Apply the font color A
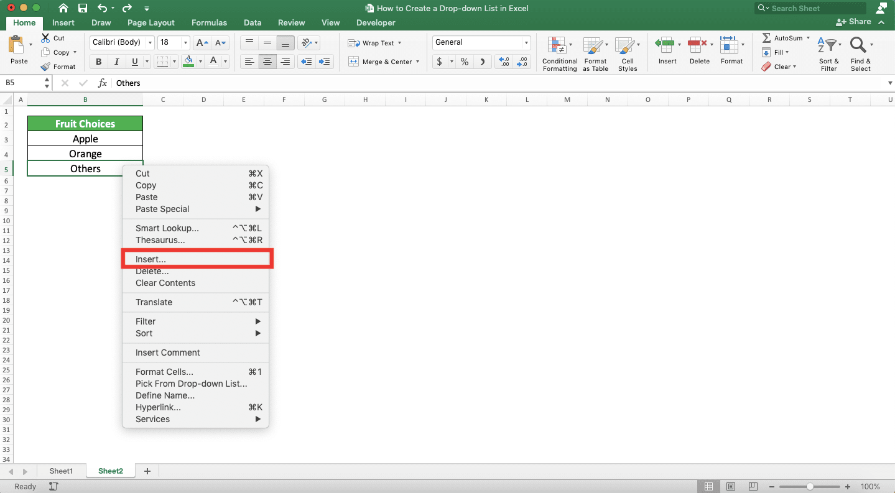 213,62
